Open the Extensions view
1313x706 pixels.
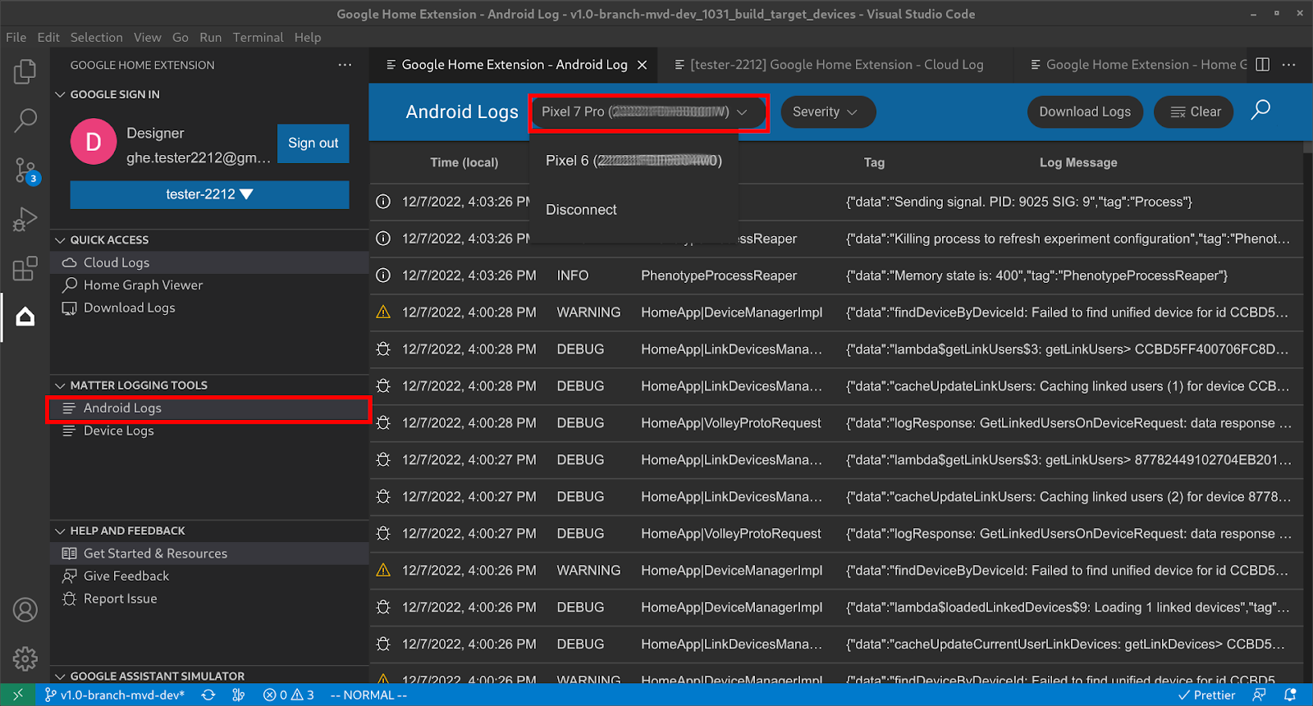(25, 269)
